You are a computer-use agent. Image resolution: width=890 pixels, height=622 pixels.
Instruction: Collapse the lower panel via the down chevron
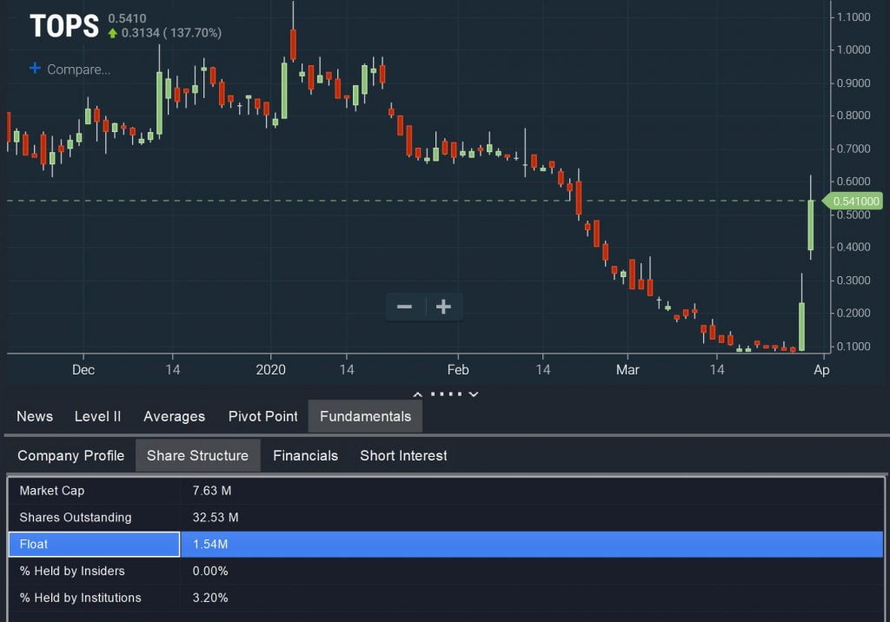(474, 394)
